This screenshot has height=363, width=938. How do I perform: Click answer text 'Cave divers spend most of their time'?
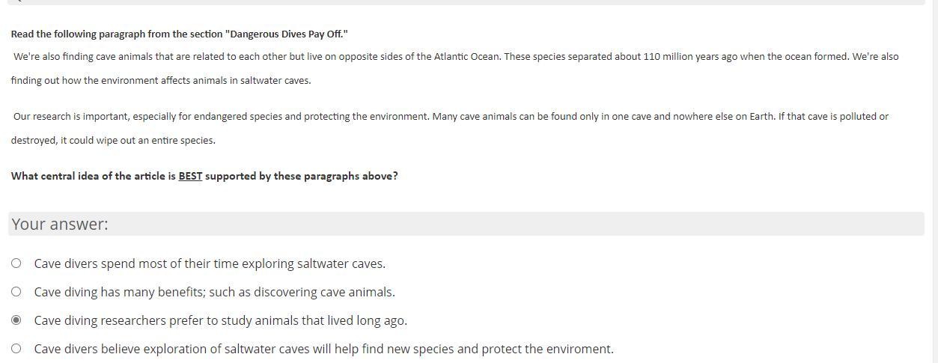(135, 263)
